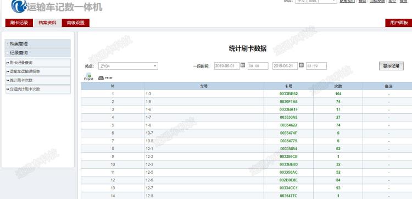
Task: Click the end date field 2019-06-21
Action: pyautogui.click(x=285, y=66)
